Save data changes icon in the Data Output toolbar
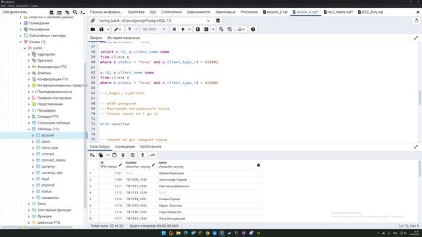422x237 pixels. click(x=133, y=155)
